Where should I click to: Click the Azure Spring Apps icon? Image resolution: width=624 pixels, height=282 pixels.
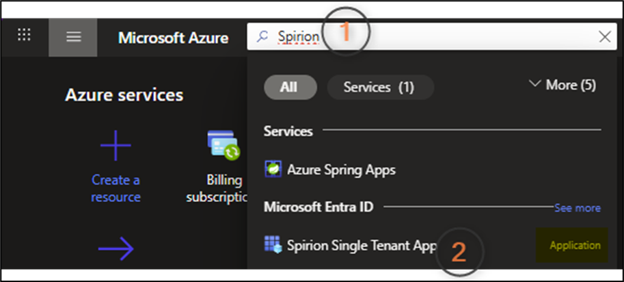274,169
